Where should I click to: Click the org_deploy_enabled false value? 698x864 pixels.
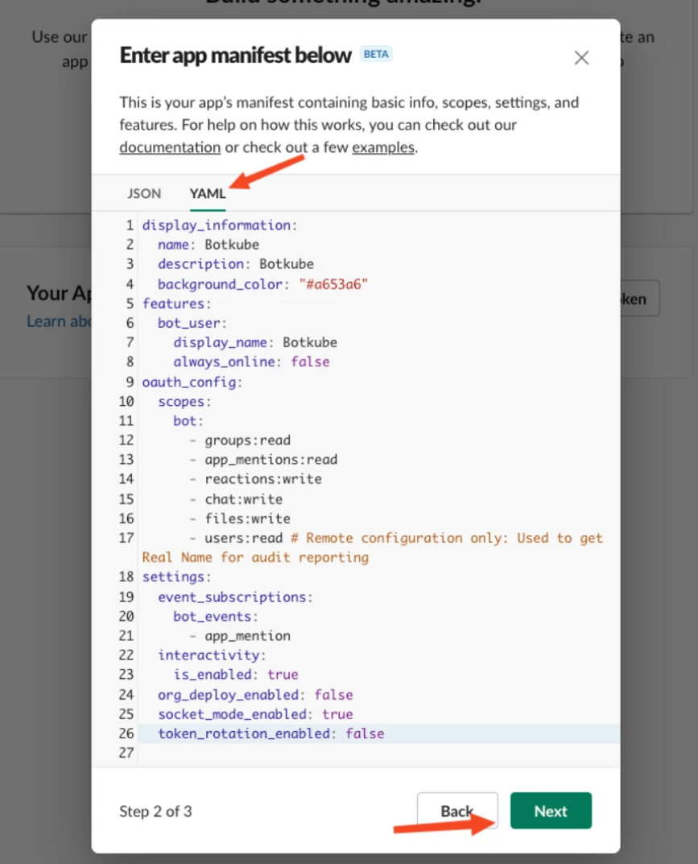point(333,694)
